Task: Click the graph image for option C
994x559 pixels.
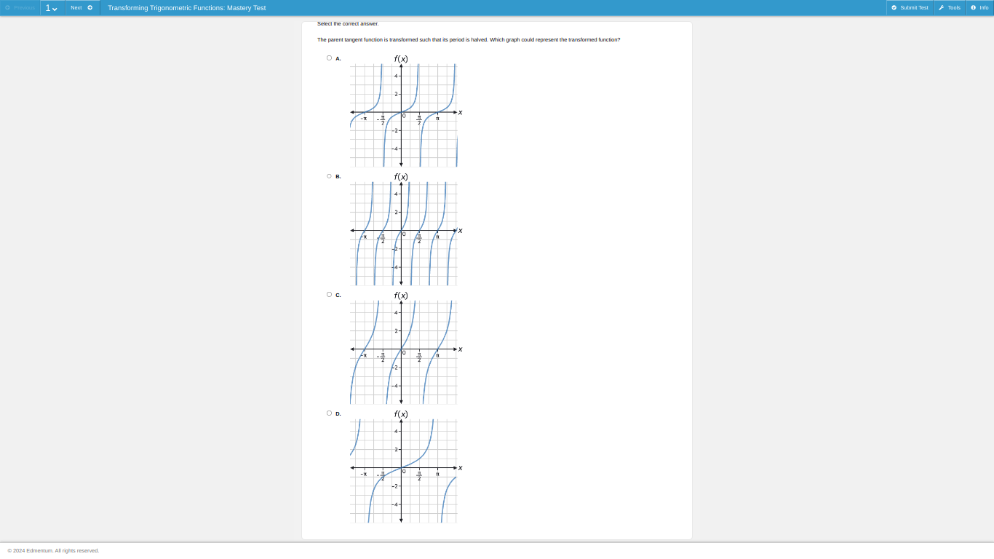Action: (x=406, y=348)
